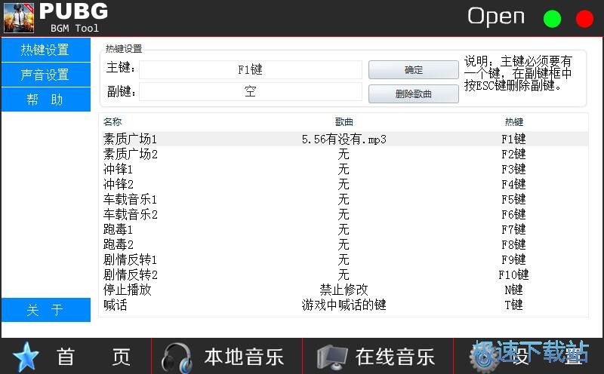Open 热键设置 sidebar tab

coord(46,50)
